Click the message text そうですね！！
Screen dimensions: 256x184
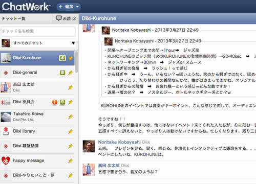(112, 119)
